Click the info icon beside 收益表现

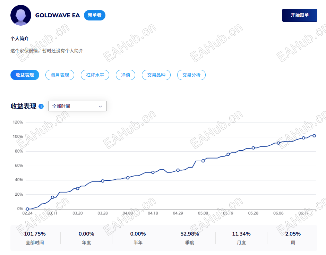point(41,106)
